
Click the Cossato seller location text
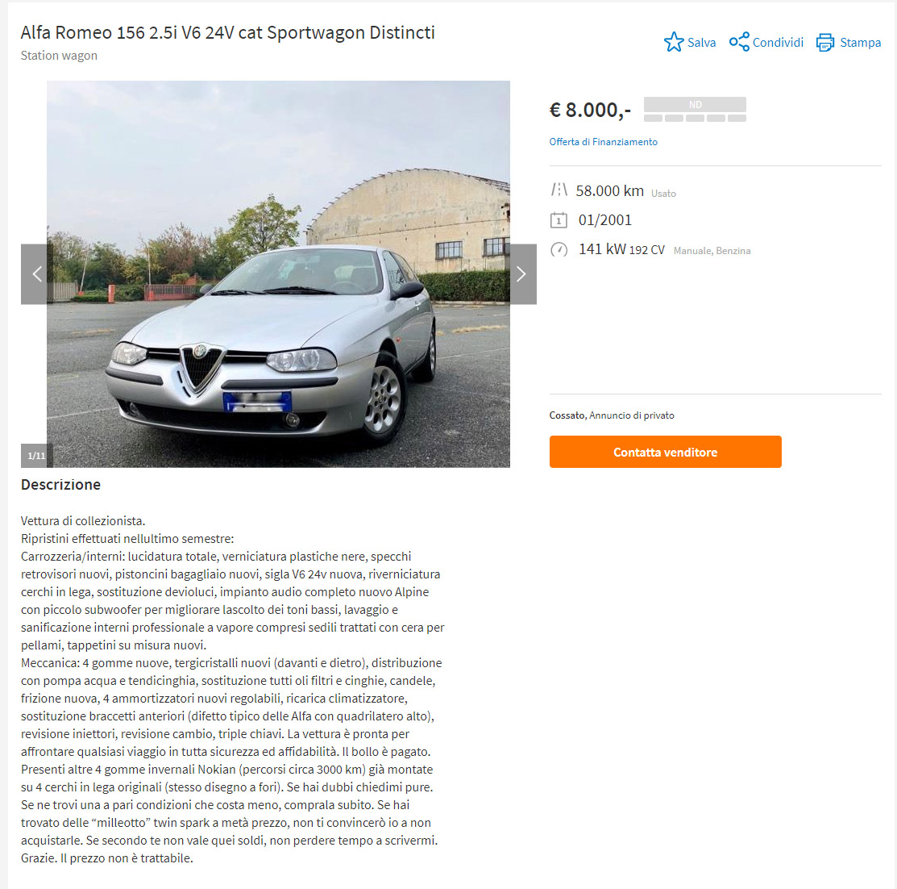[567, 415]
